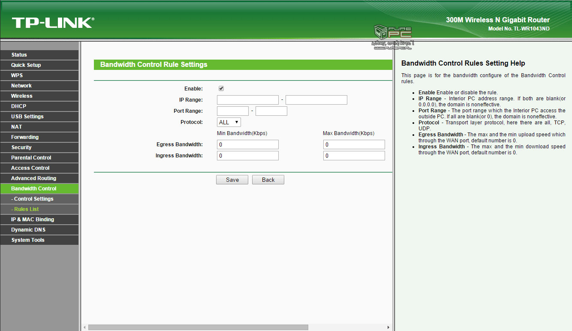
Task: Click 'Min Bandwidth(Kbps)' column label
Action: pos(242,133)
